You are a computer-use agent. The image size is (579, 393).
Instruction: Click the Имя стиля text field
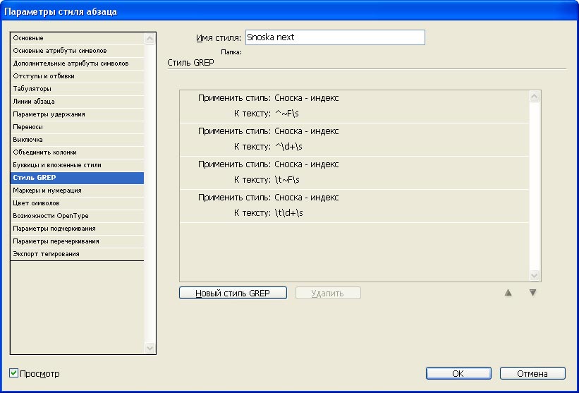point(335,37)
